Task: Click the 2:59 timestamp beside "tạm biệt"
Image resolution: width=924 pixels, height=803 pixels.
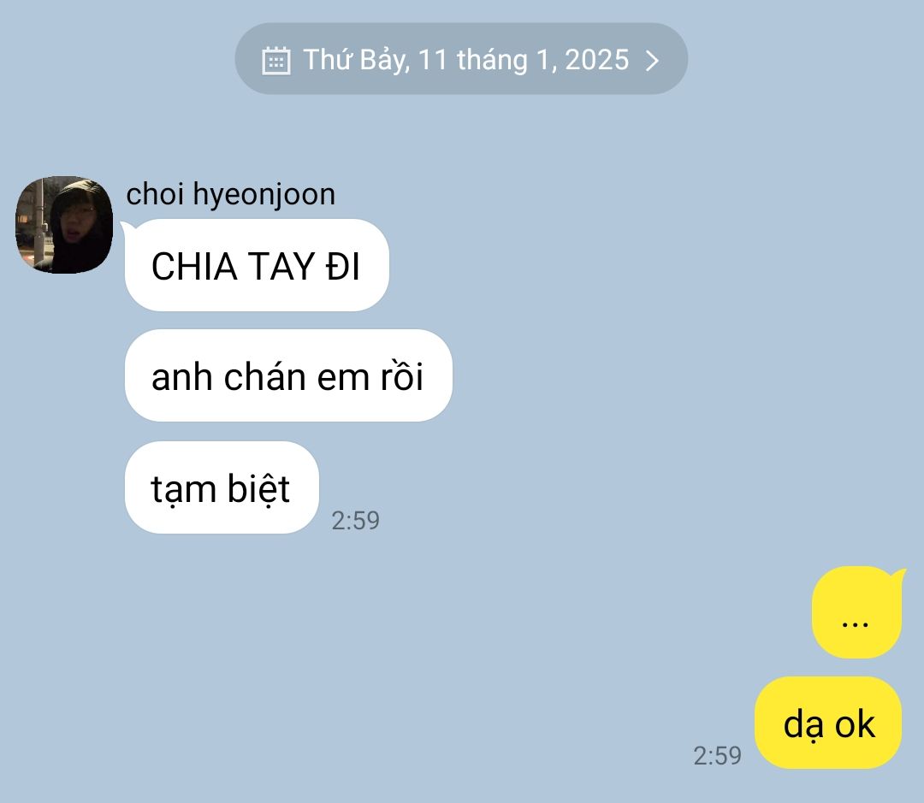Action: [x=355, y=520]
